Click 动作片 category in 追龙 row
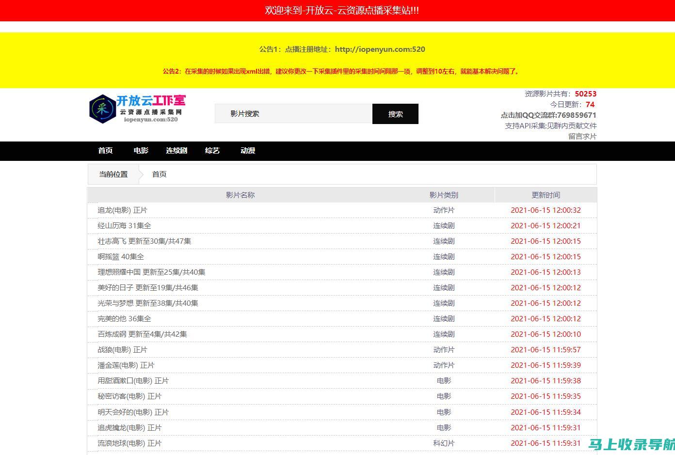The height and width of the screenshot is (455, 675). (x=444, y=210)
